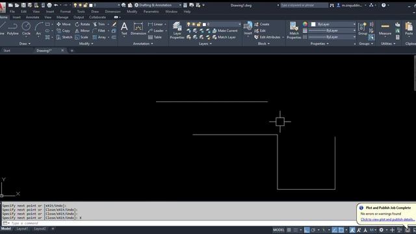Click the Dimension tool
The width and height of the screenshot is (416, 234).
point(138,29)
